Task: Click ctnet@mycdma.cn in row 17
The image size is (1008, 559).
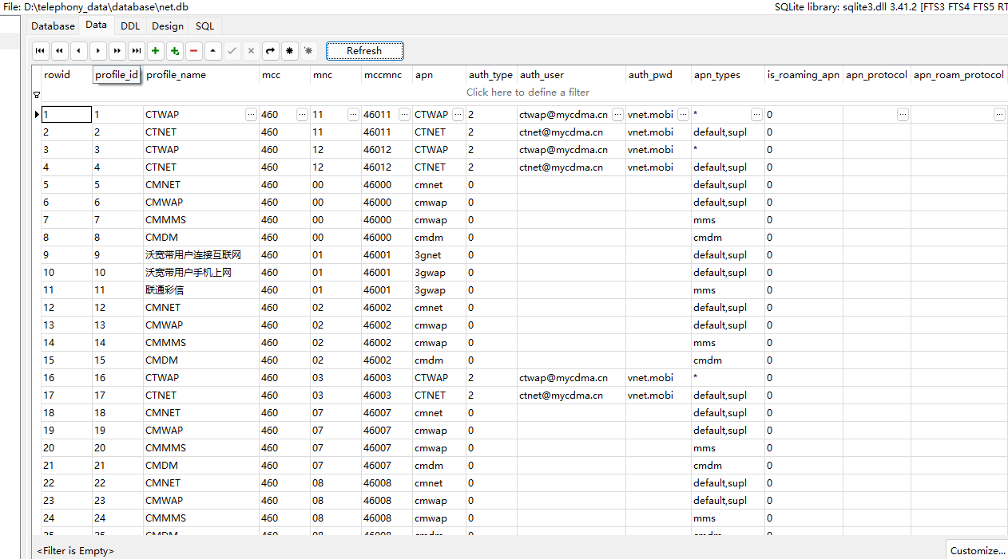Action: click(x=571, y=396)
